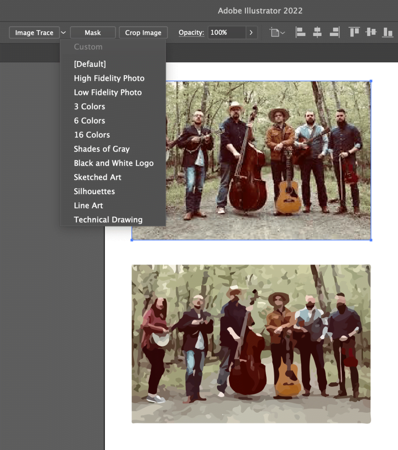
Task: Choose the [Default] preset
Action: pyautogui.click(x=113, y=64)
